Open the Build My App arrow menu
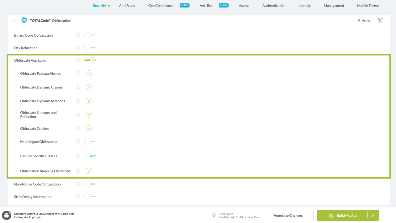Viewport: 396px width, 223px height. (x=373, y=215)
